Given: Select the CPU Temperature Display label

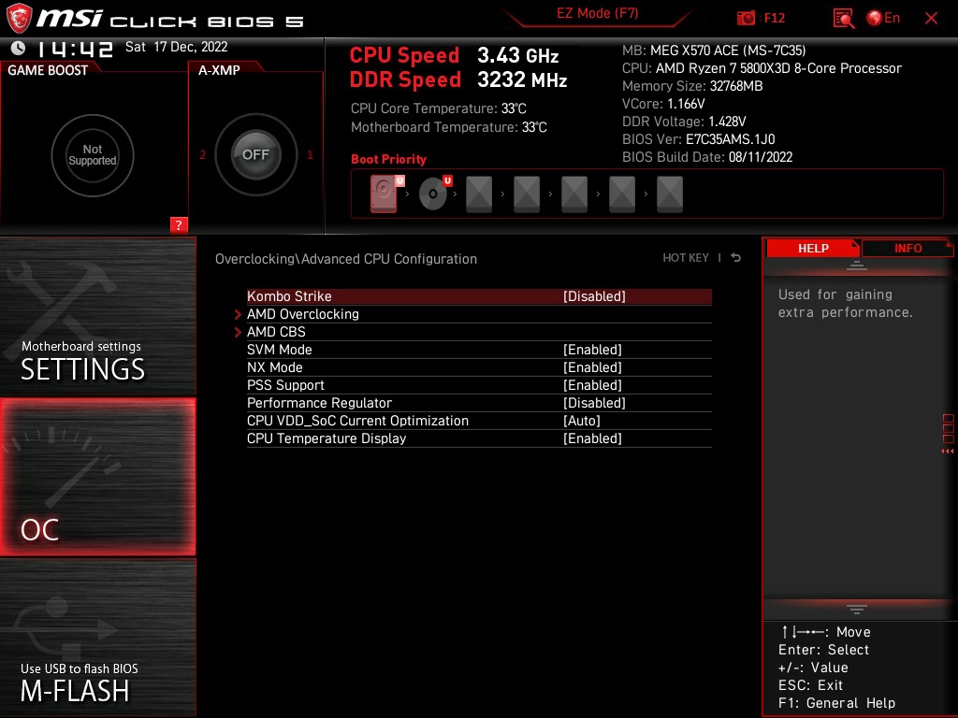Looking at the screenshot, I should [327, 438].
